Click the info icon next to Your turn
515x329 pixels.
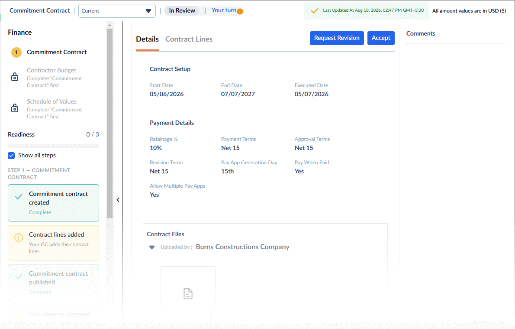pos(240,12)
